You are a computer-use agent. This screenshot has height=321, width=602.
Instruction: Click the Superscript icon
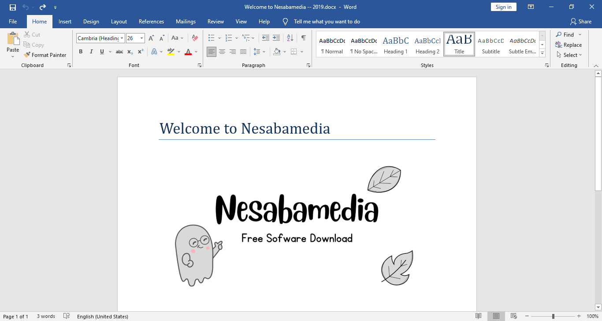141,52
